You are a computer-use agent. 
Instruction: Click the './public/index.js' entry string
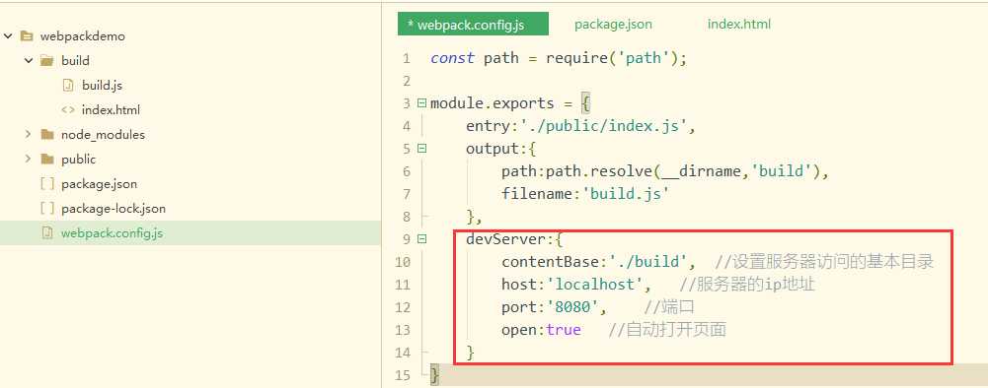[x=603, y=126]
